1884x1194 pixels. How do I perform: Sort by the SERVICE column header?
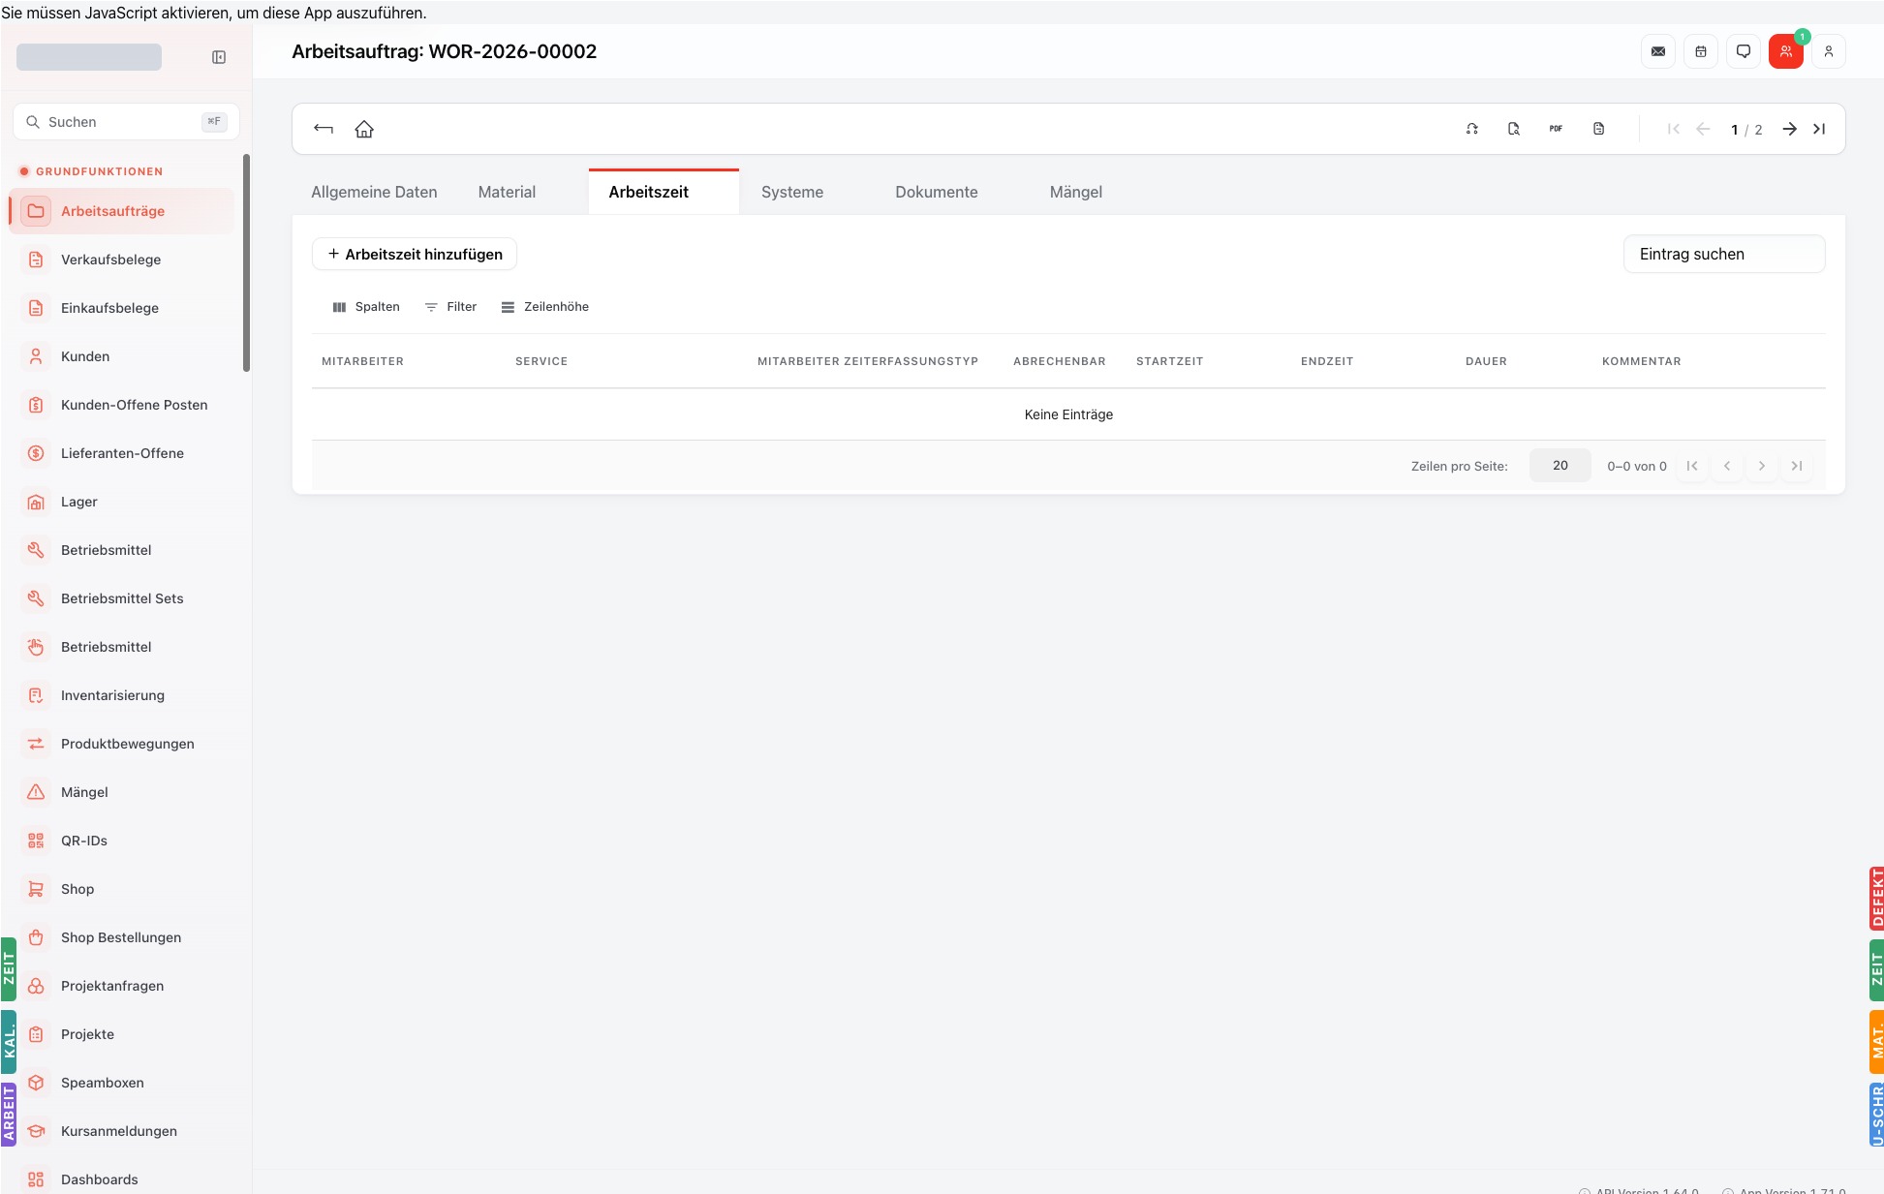[541, 361]
